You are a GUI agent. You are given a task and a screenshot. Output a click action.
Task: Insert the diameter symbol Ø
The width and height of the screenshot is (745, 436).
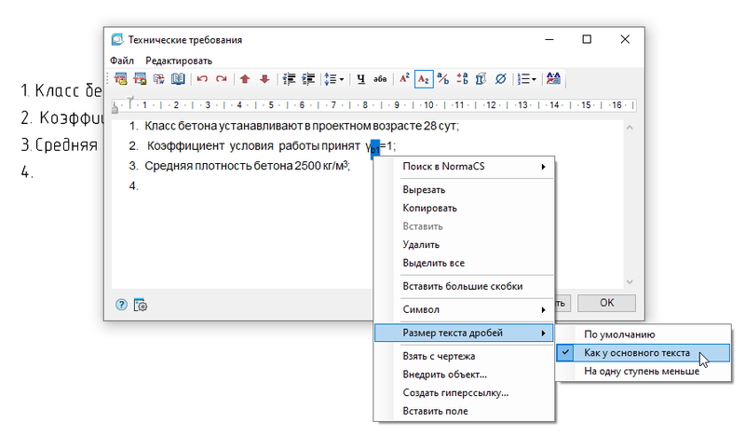500,79
